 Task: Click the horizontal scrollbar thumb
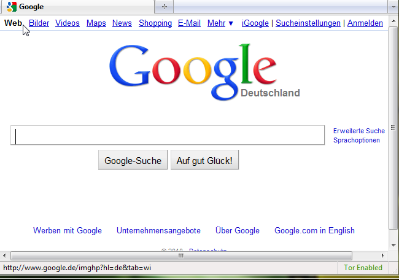point(181,255)
